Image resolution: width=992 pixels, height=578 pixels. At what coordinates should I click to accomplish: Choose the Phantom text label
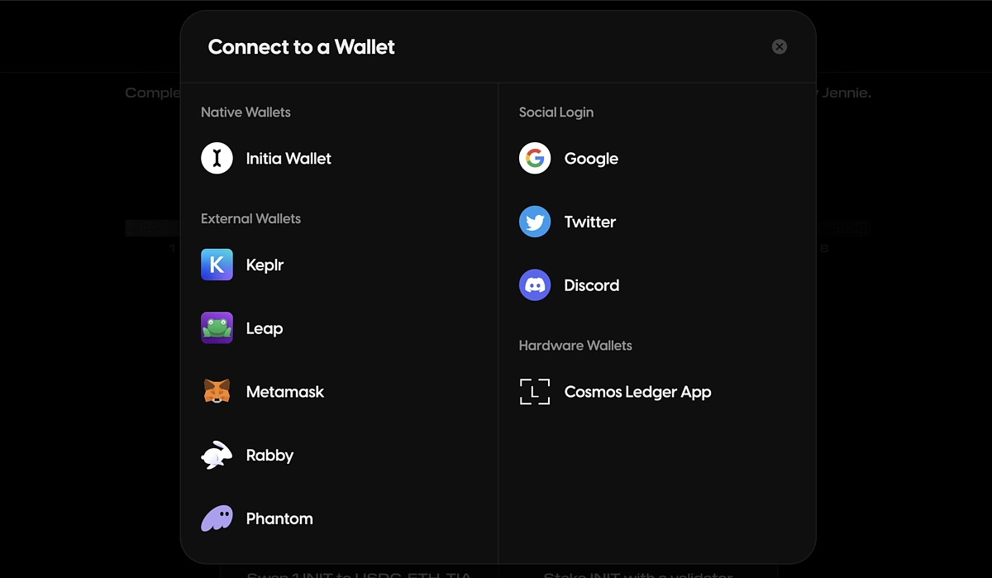click(x=279, y=518)
